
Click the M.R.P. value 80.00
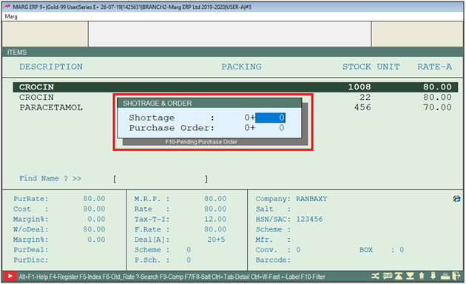215,199
